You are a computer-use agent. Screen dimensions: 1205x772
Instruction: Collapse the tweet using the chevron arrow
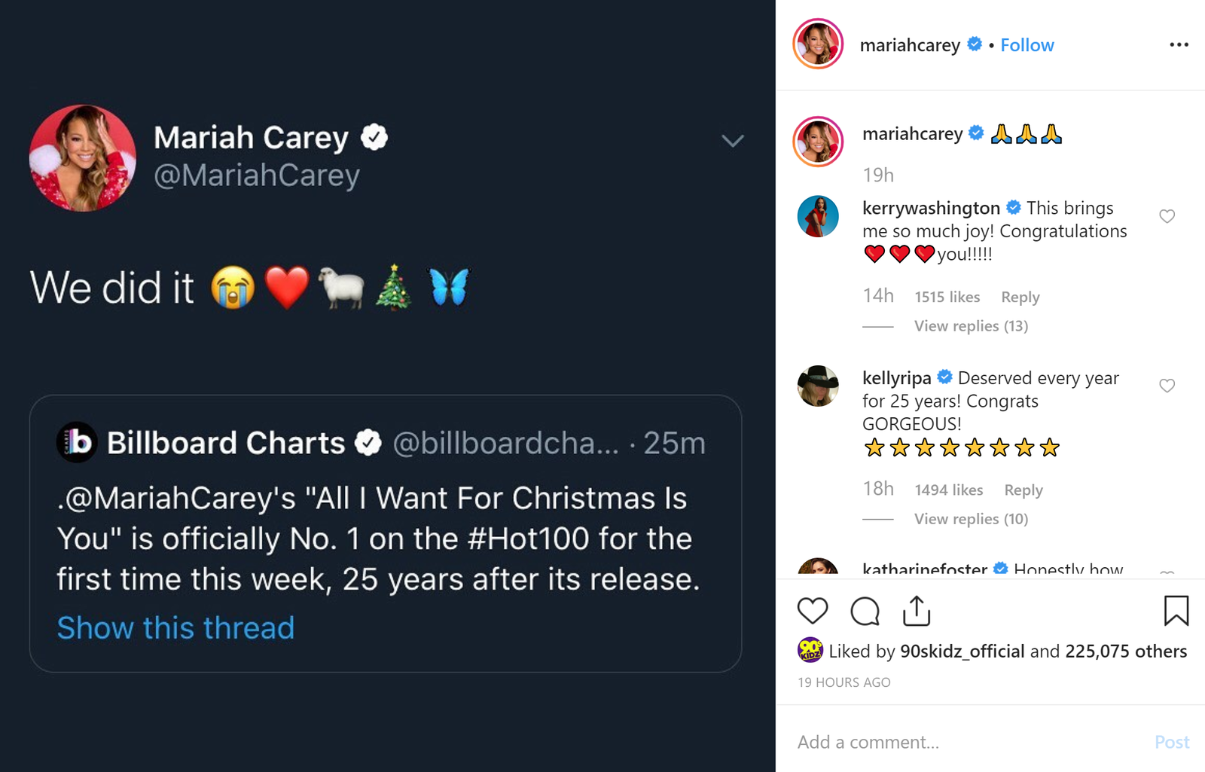tap(731, 141)
